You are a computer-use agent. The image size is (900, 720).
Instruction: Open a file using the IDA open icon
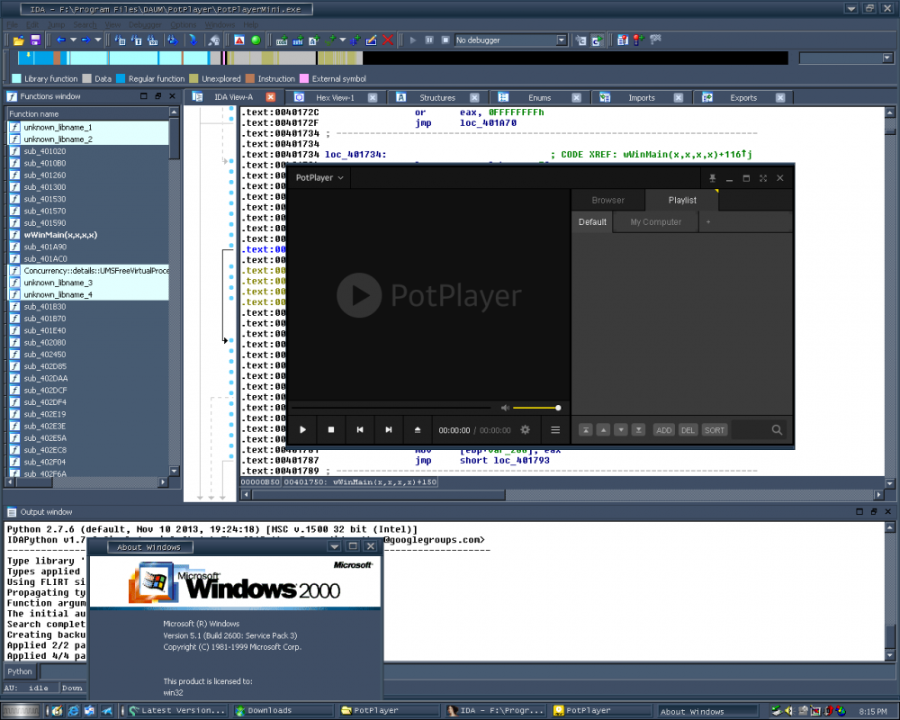click(x=18, y=40)
